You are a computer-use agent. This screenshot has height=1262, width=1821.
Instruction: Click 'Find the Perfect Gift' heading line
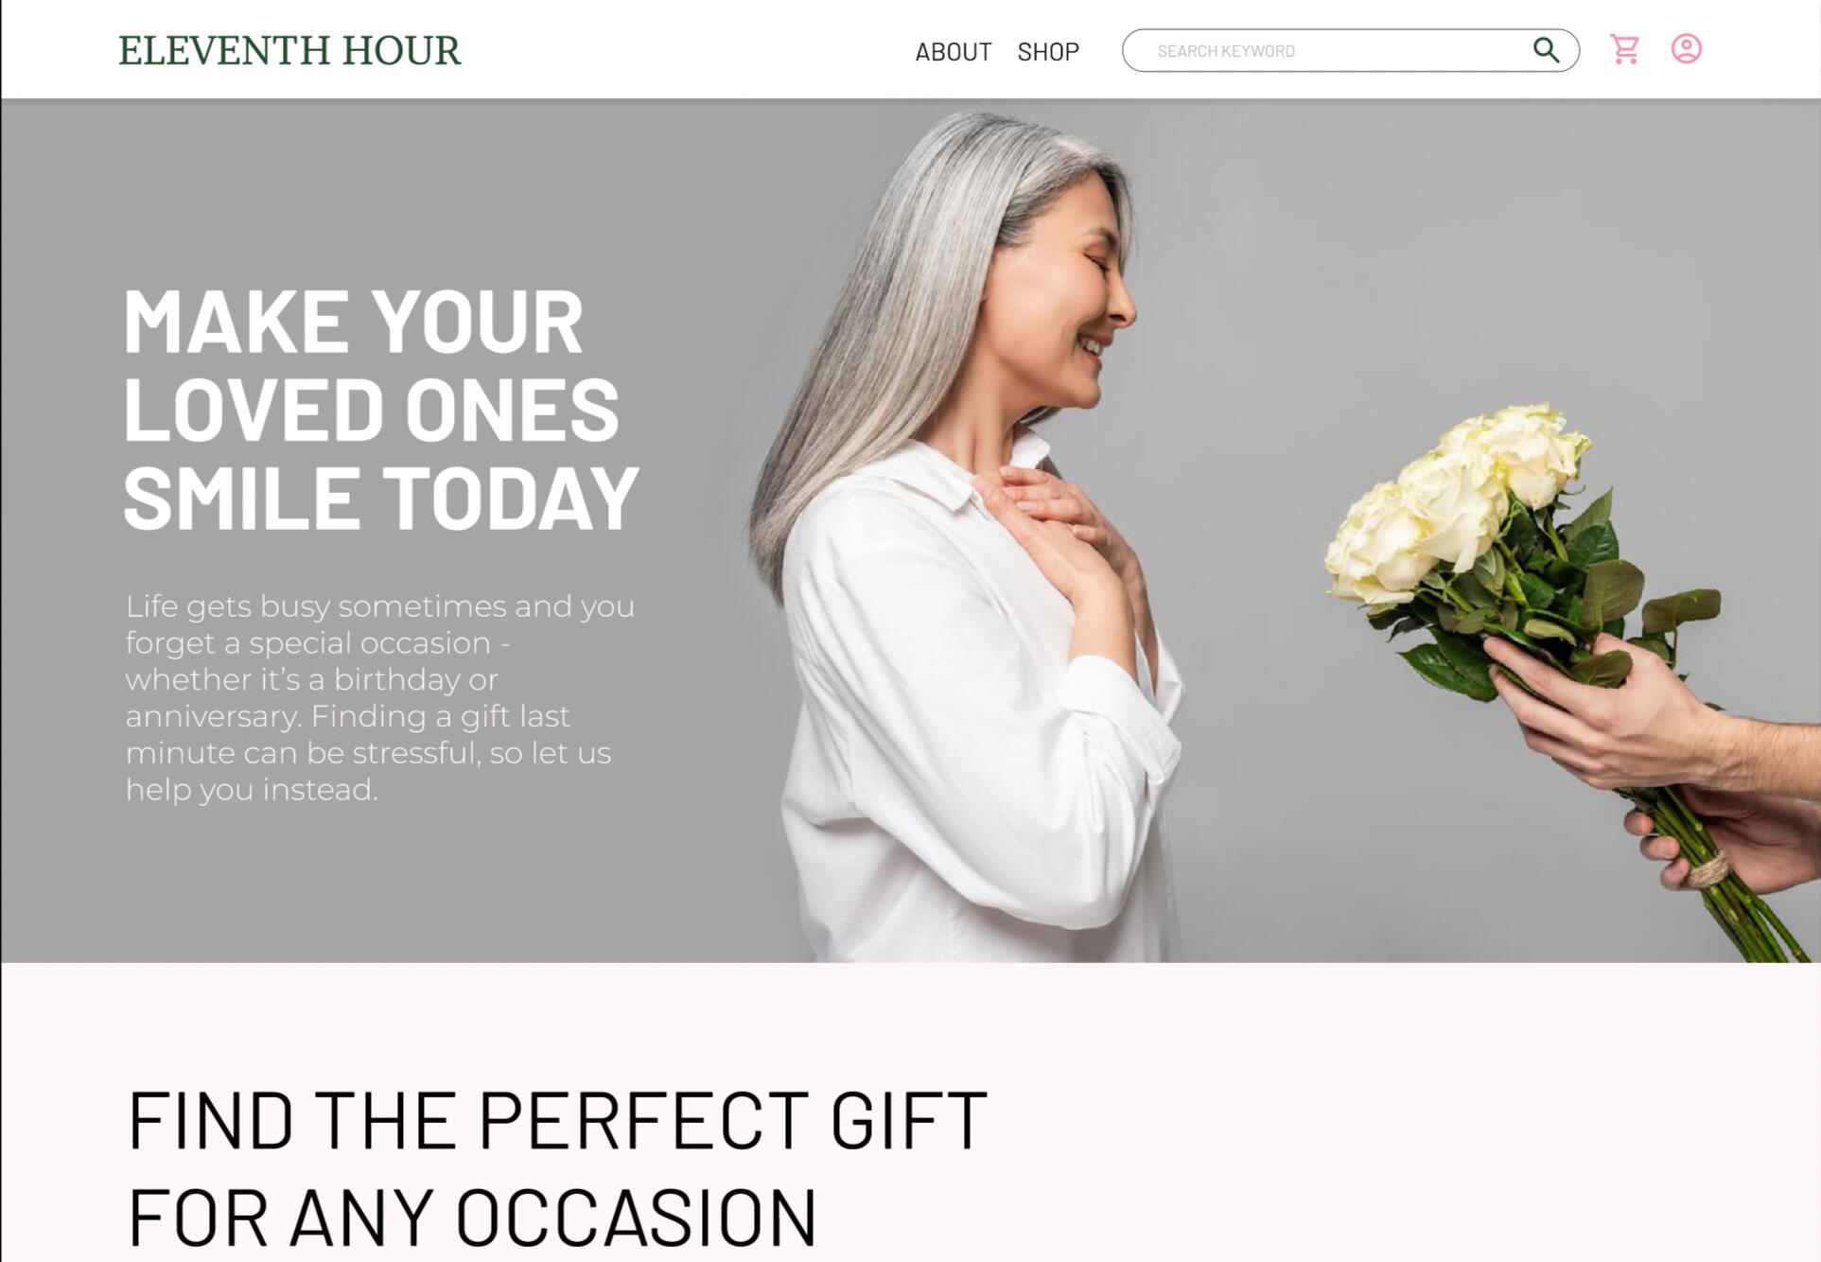558,1121
